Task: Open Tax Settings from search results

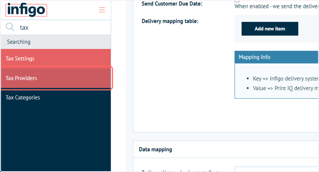Action: tap(56, 59)
